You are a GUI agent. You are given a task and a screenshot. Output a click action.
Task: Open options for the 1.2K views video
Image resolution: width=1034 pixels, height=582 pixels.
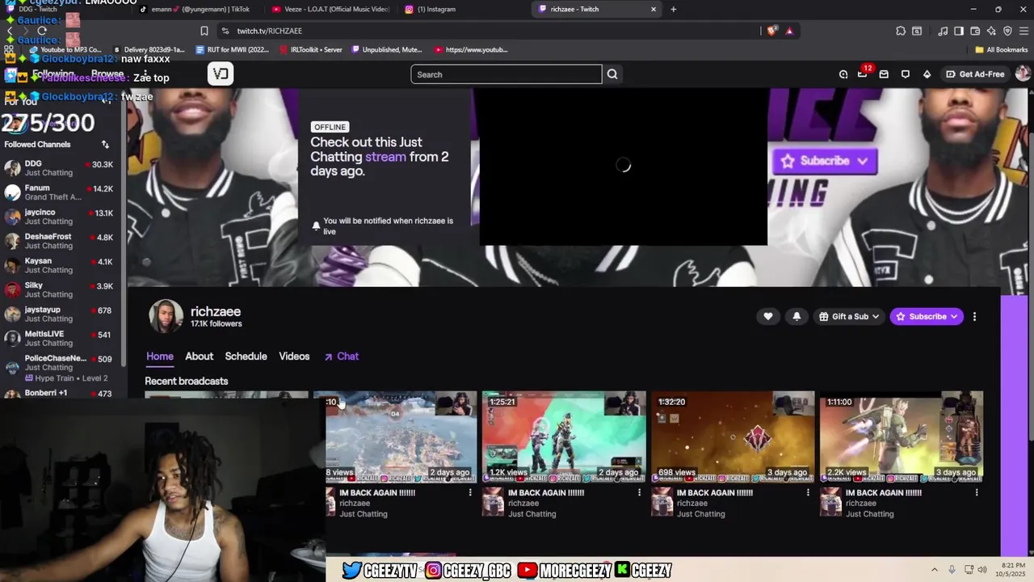point(639,492)
